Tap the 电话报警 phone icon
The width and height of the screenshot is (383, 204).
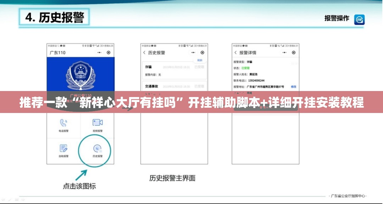(x=63, y=123)
